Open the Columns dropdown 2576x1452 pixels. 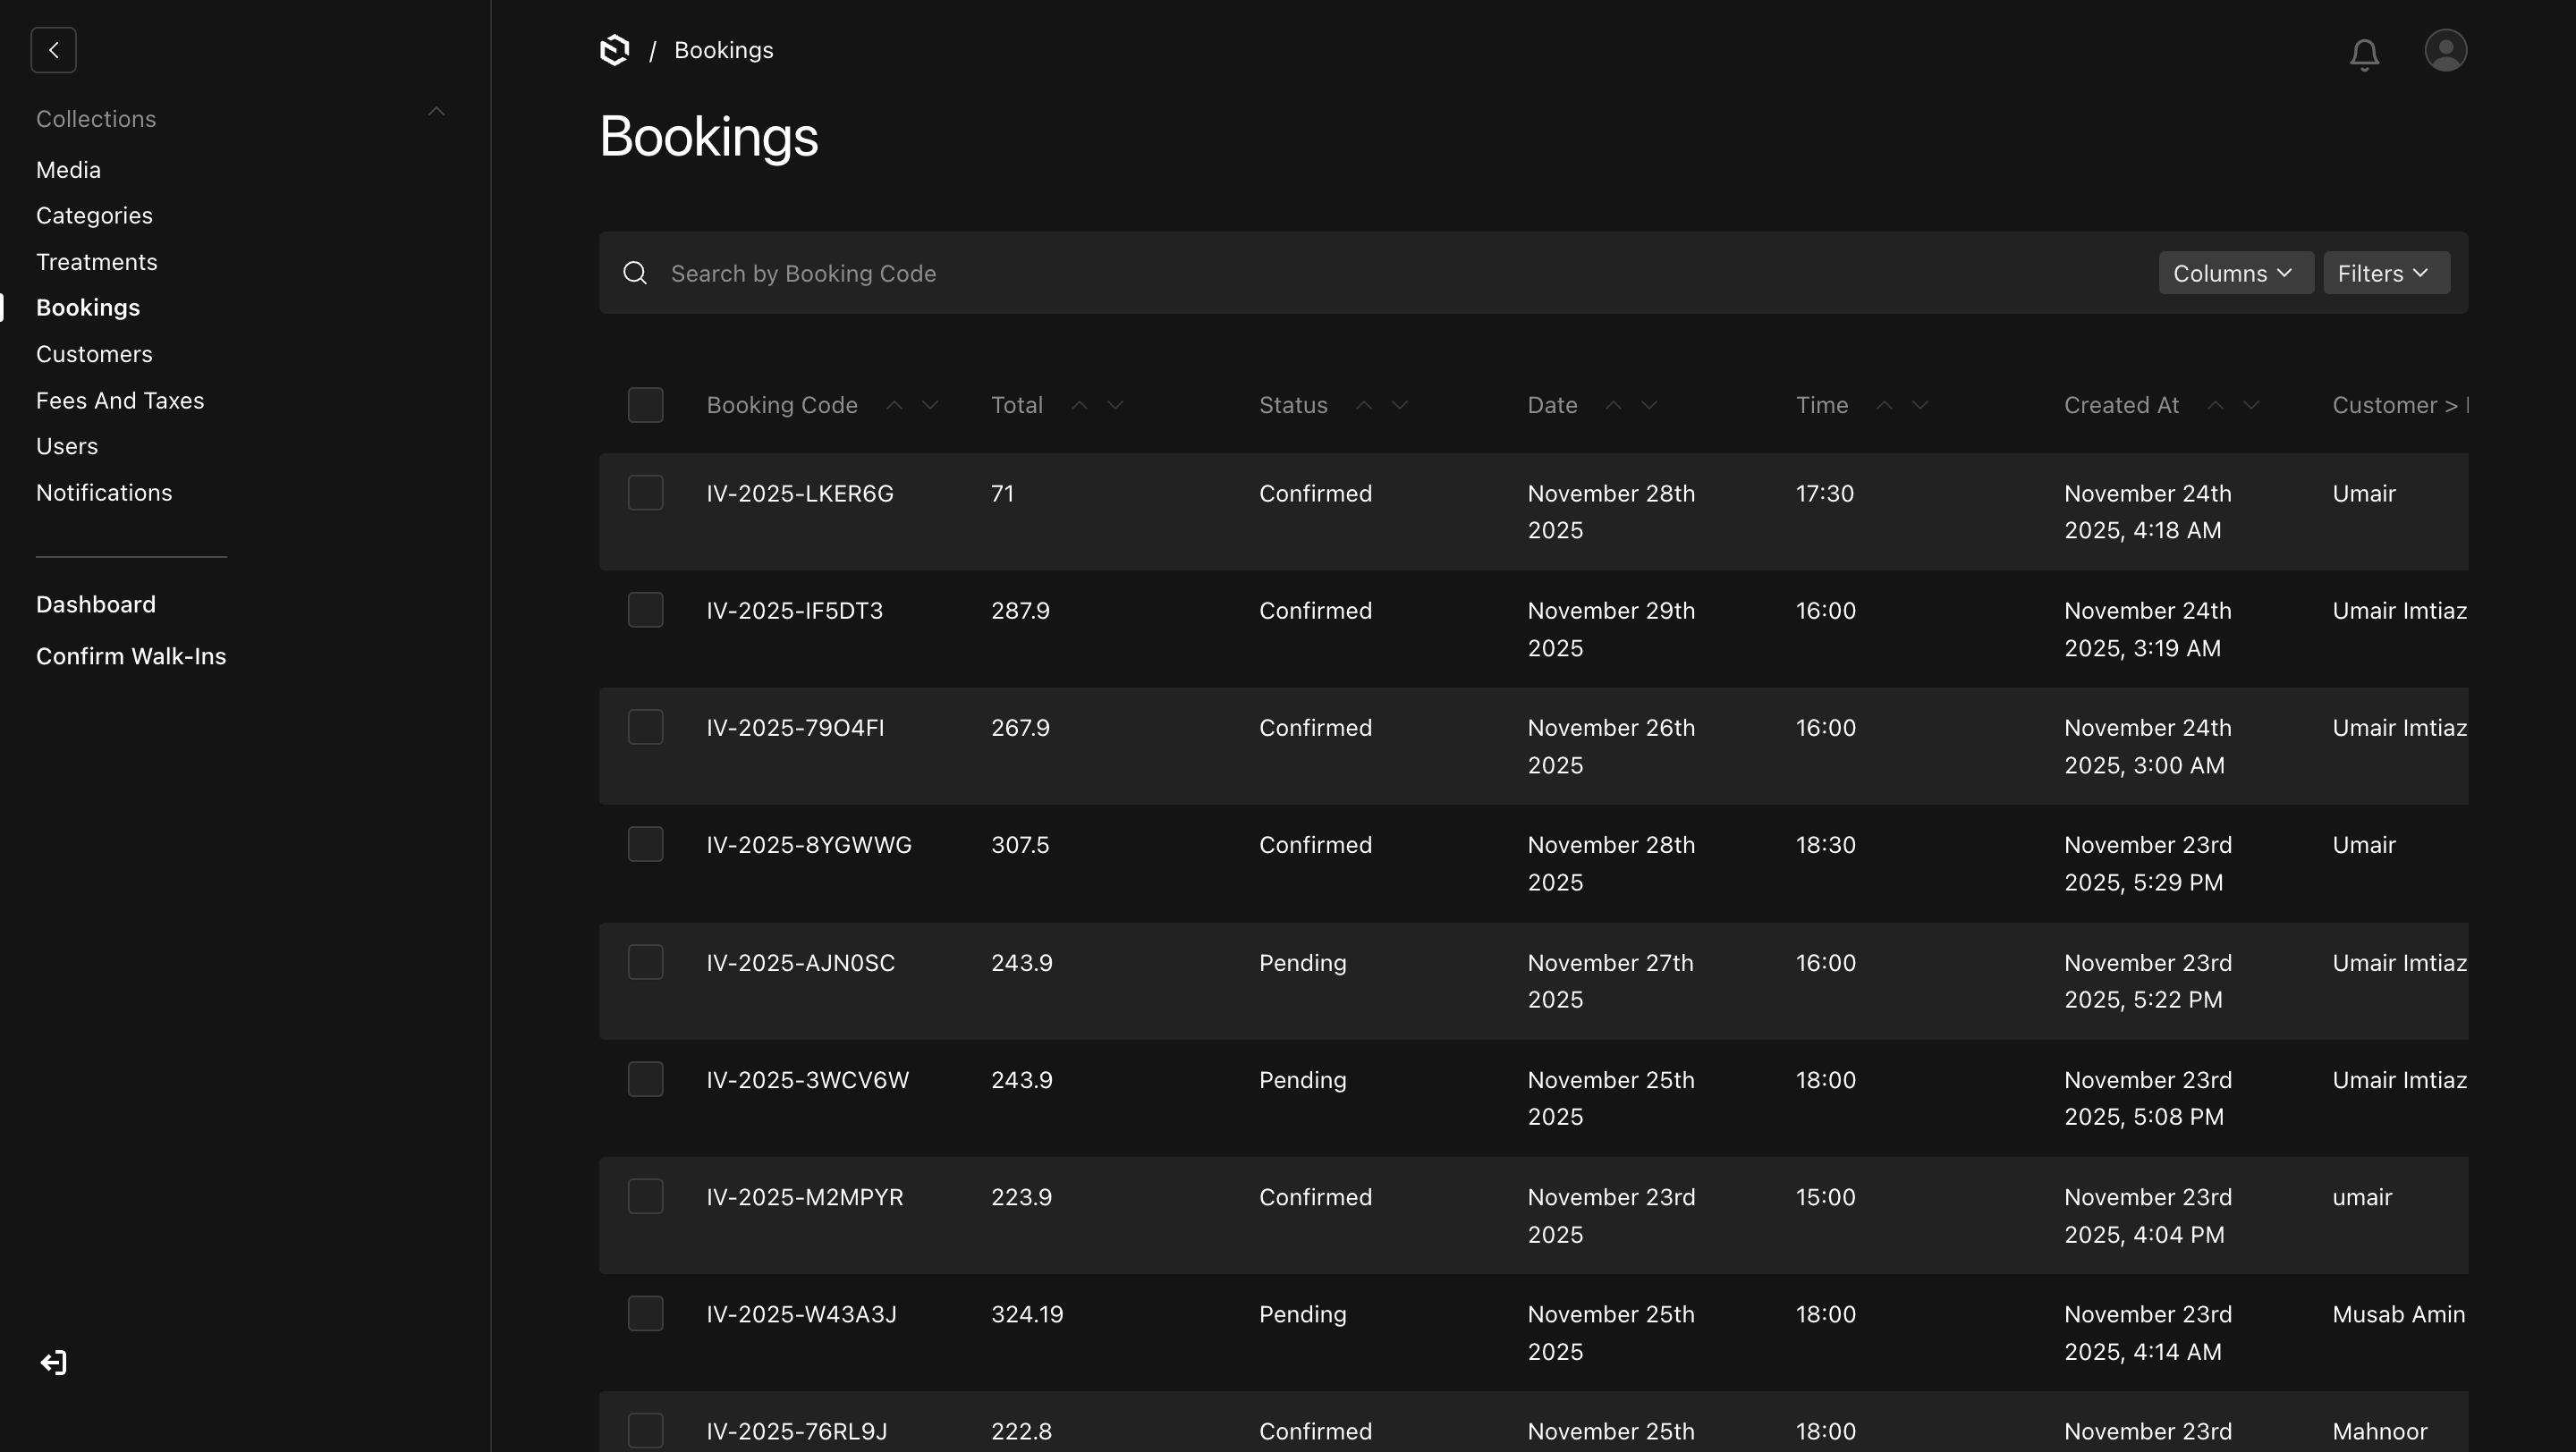tap(2235, 272)
